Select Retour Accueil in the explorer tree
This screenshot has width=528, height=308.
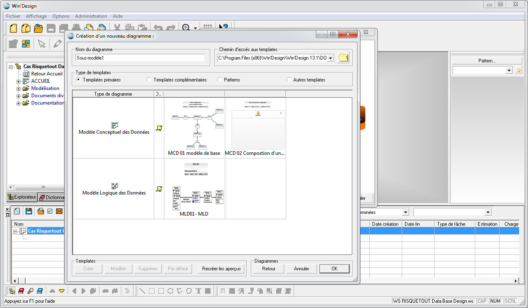click(47, 74)
